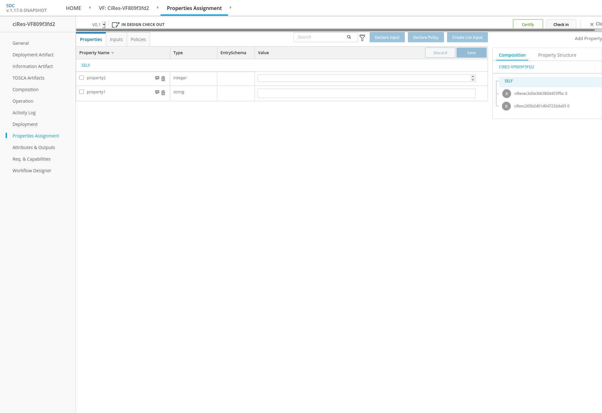Switch to the Properties tab
Screen dimensions: 602x413
coord(91,39)
